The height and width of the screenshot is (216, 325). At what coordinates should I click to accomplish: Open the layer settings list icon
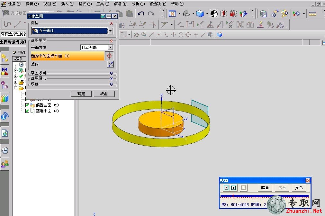pyautogui.click(x=263, y=14)
